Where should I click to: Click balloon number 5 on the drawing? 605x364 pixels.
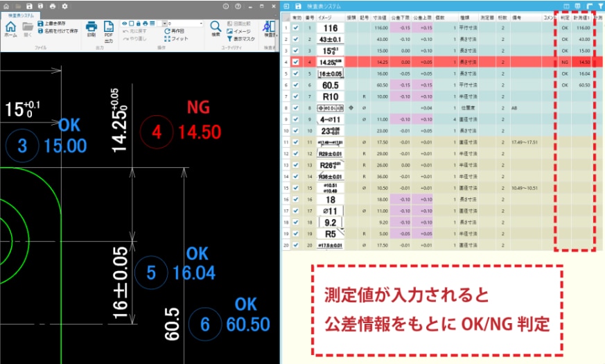(x=151, y=272)
